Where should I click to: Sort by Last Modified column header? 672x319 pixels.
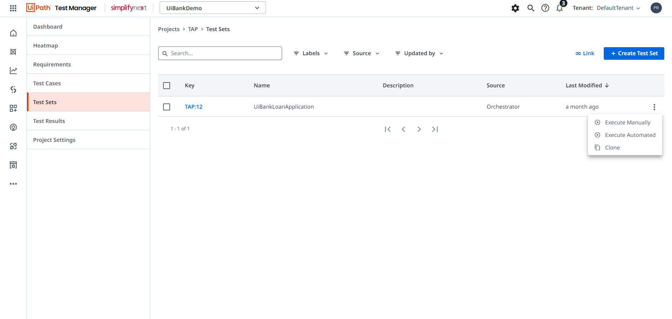(x=584, y=86)
